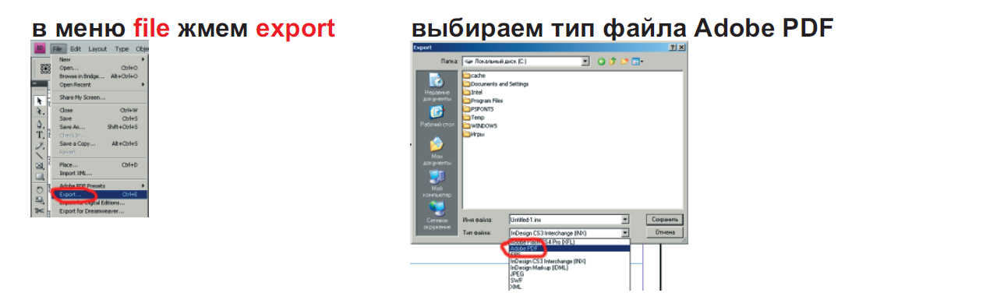Viewport: 1004px width, 307px height.
Task: Select the PSFONTS folder
Action: (479, 109)
